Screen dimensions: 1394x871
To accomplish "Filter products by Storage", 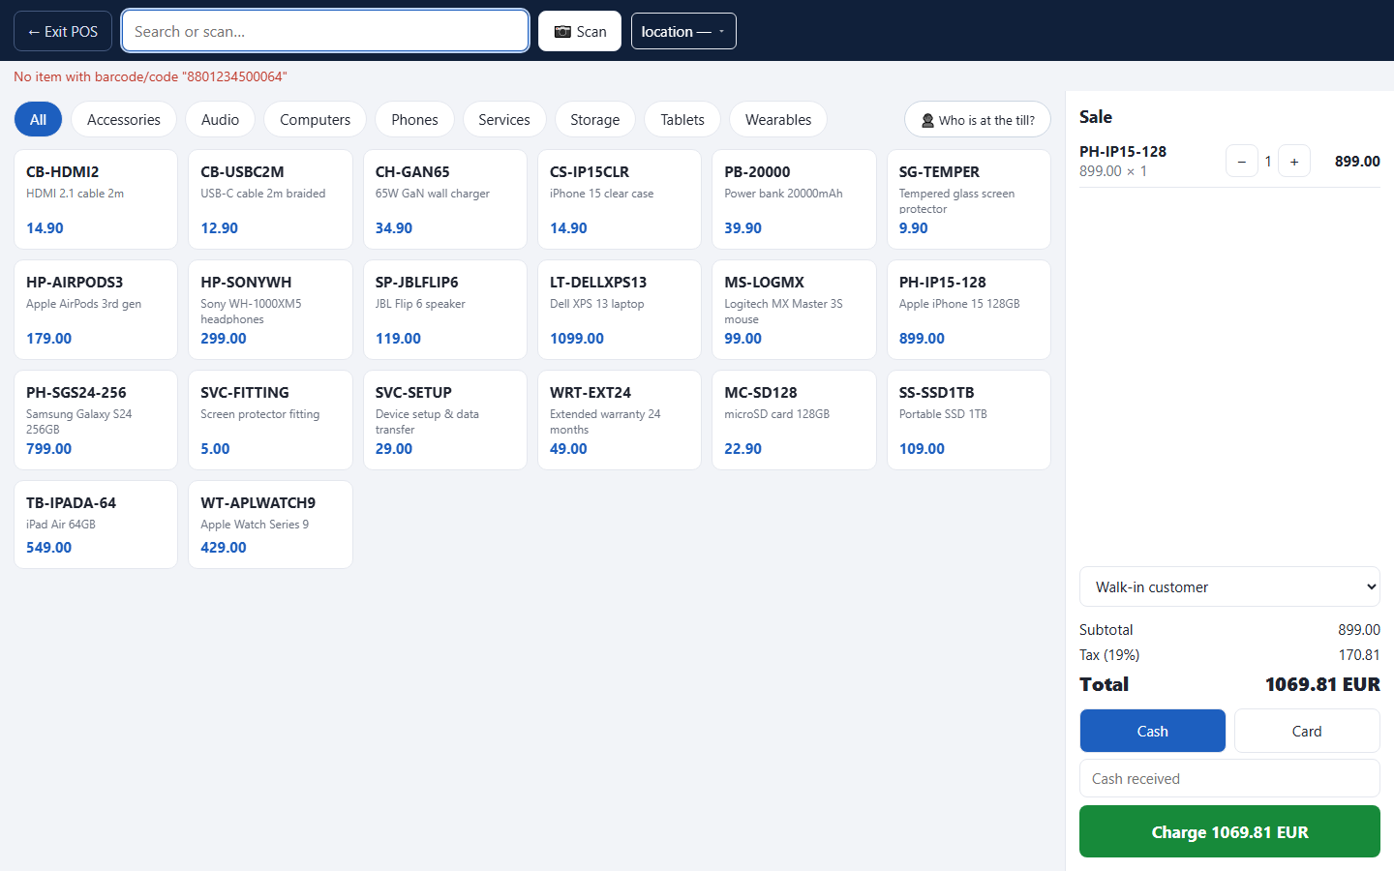I will [594, 119].
